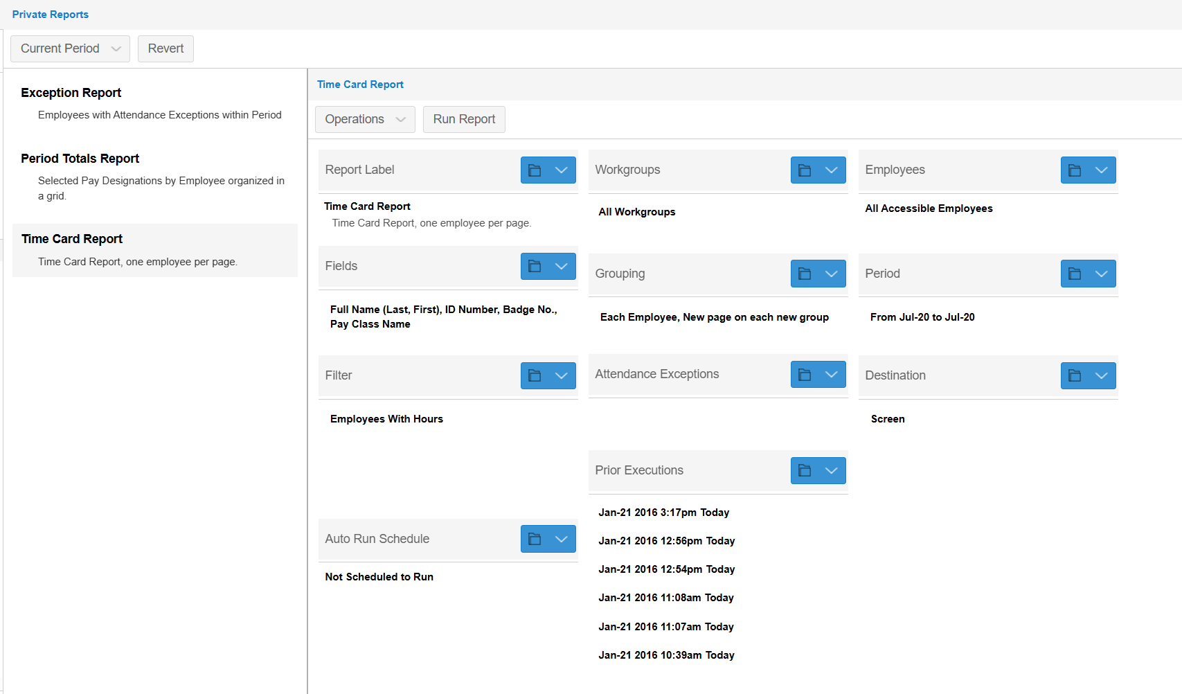Open the Jan-21 2016 10:39am prior execution
The width and height of the screenshot is (1182, 694).
(x=666, y=656)
